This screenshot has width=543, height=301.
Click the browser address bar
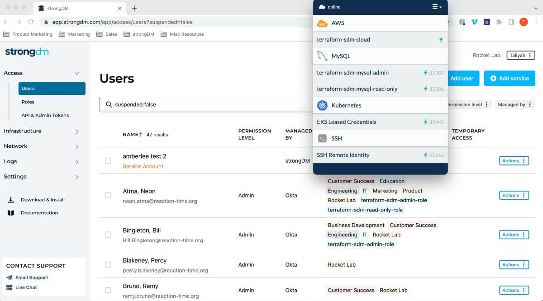point(176,22)
